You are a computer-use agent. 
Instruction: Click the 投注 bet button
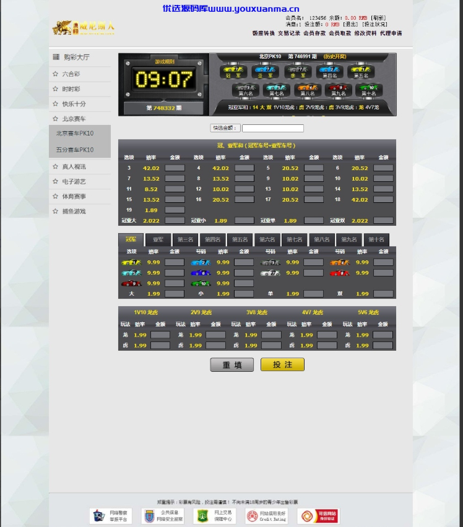pyautogui.click(x=282, y=365)
